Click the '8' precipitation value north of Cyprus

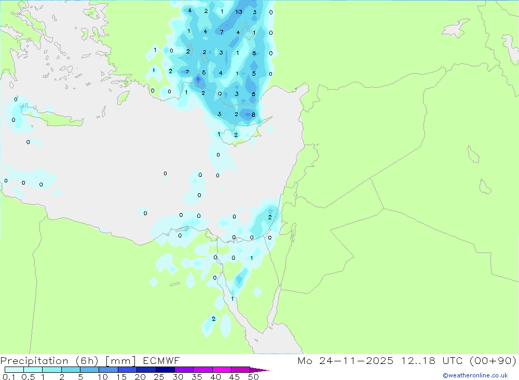point(253,115)
